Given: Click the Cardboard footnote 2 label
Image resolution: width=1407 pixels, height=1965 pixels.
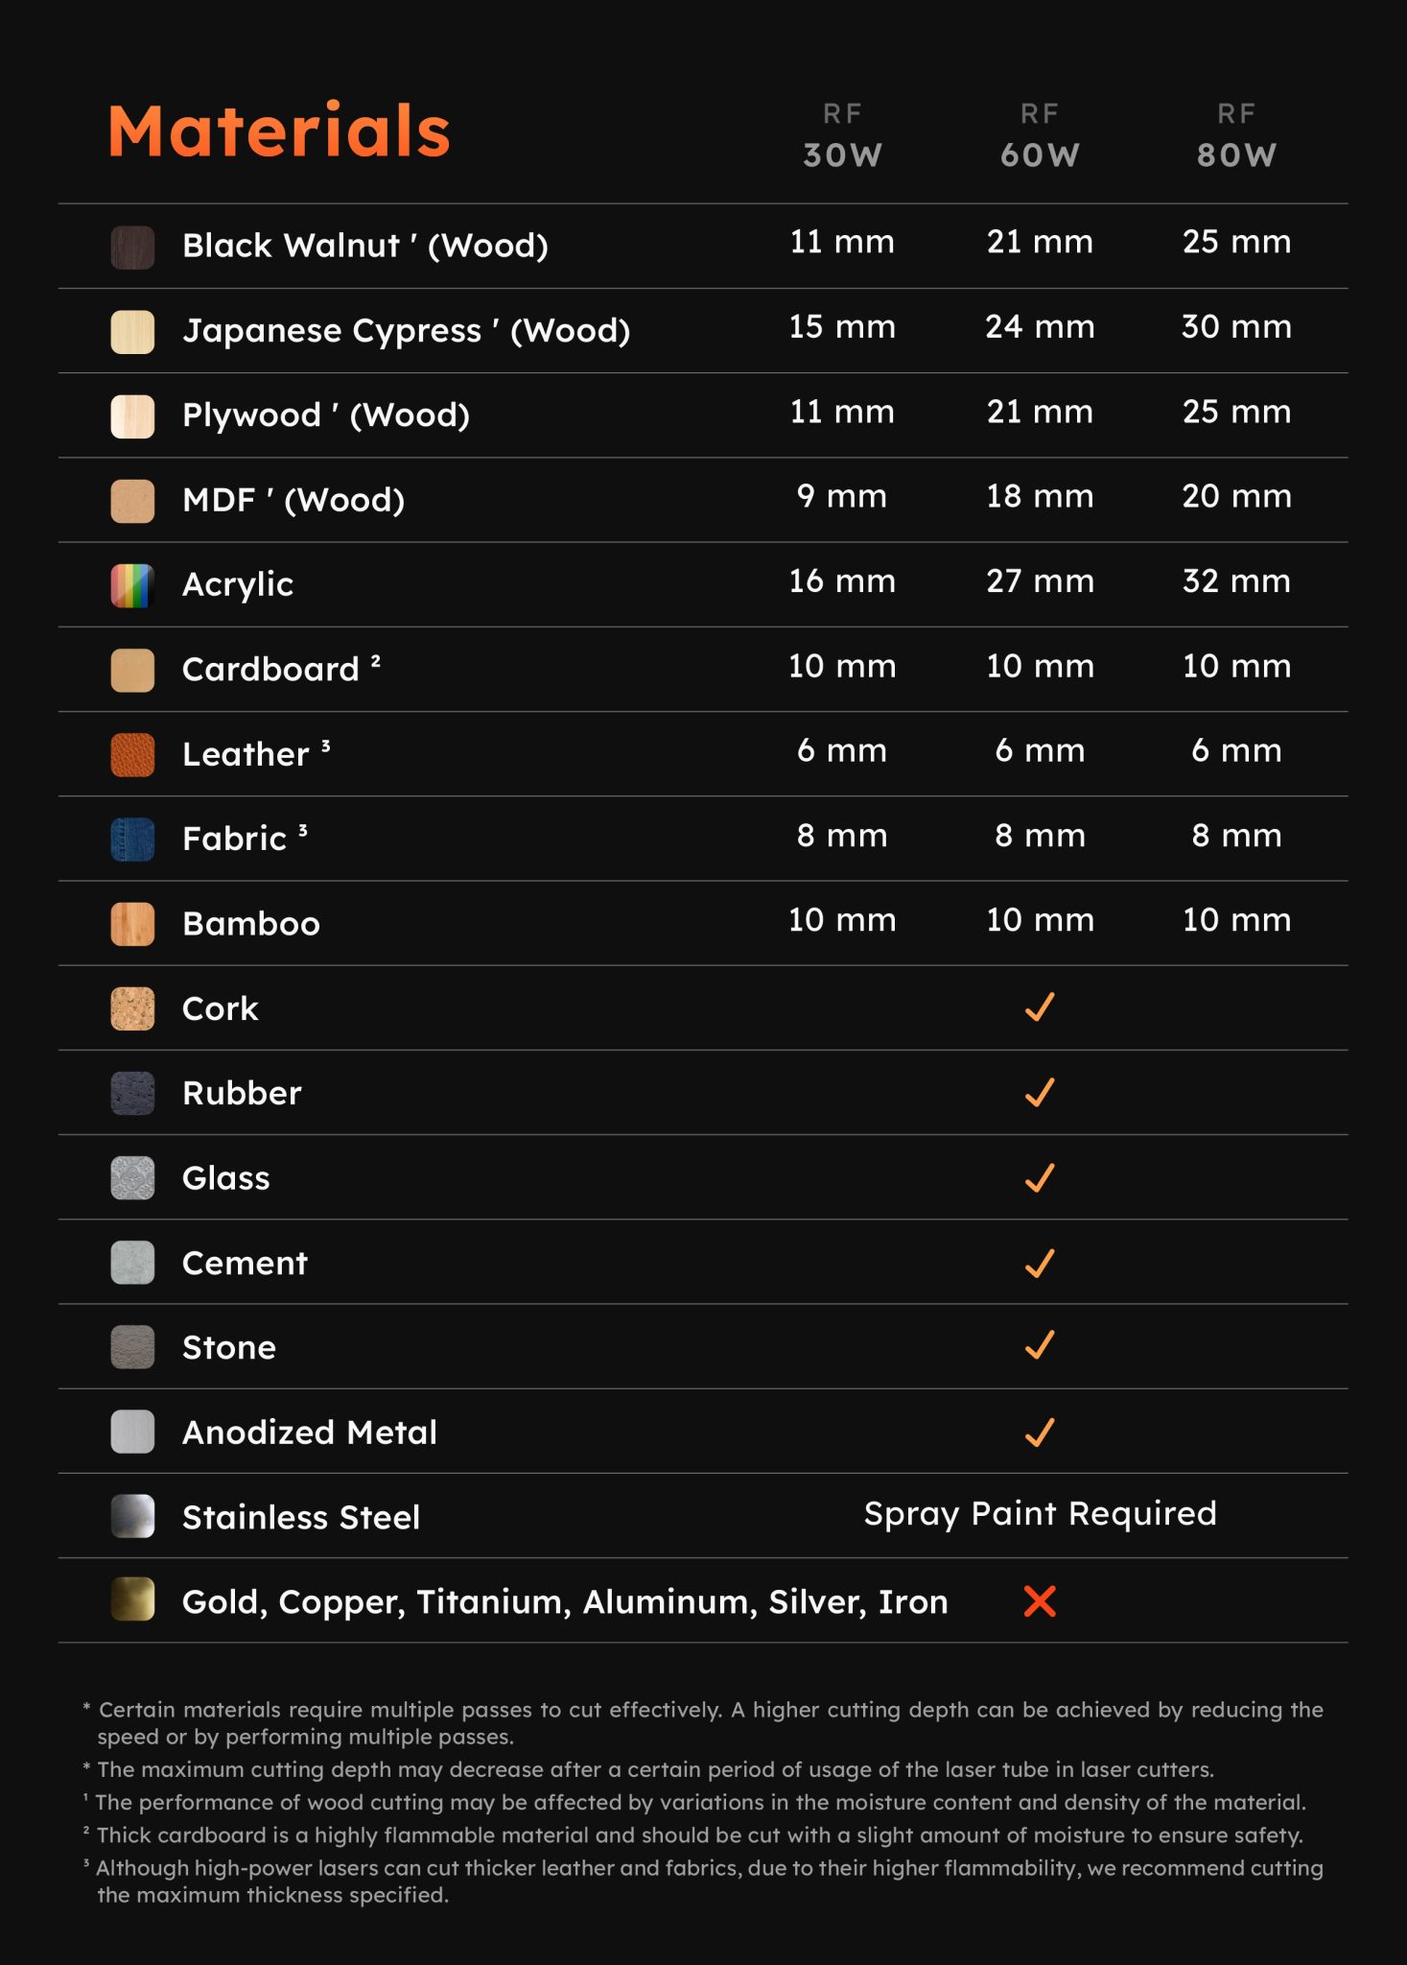Looking at the screenshot, I should click(x=281, y=669).
